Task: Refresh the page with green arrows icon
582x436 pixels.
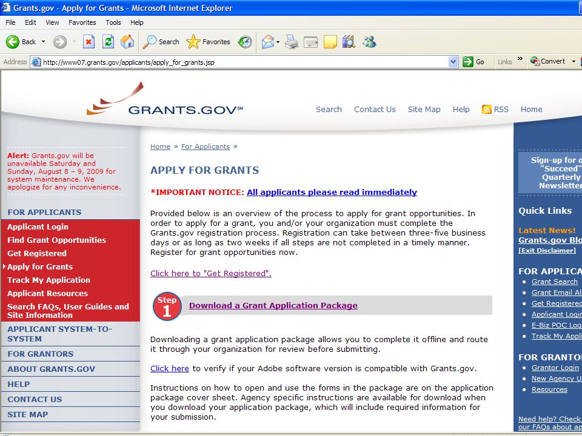Action: pos(108,42)
